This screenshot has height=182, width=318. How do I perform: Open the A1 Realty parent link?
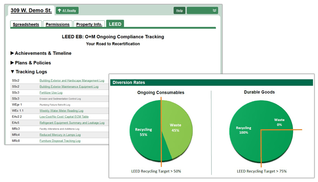pyautogui.click(x=69, y=11)
